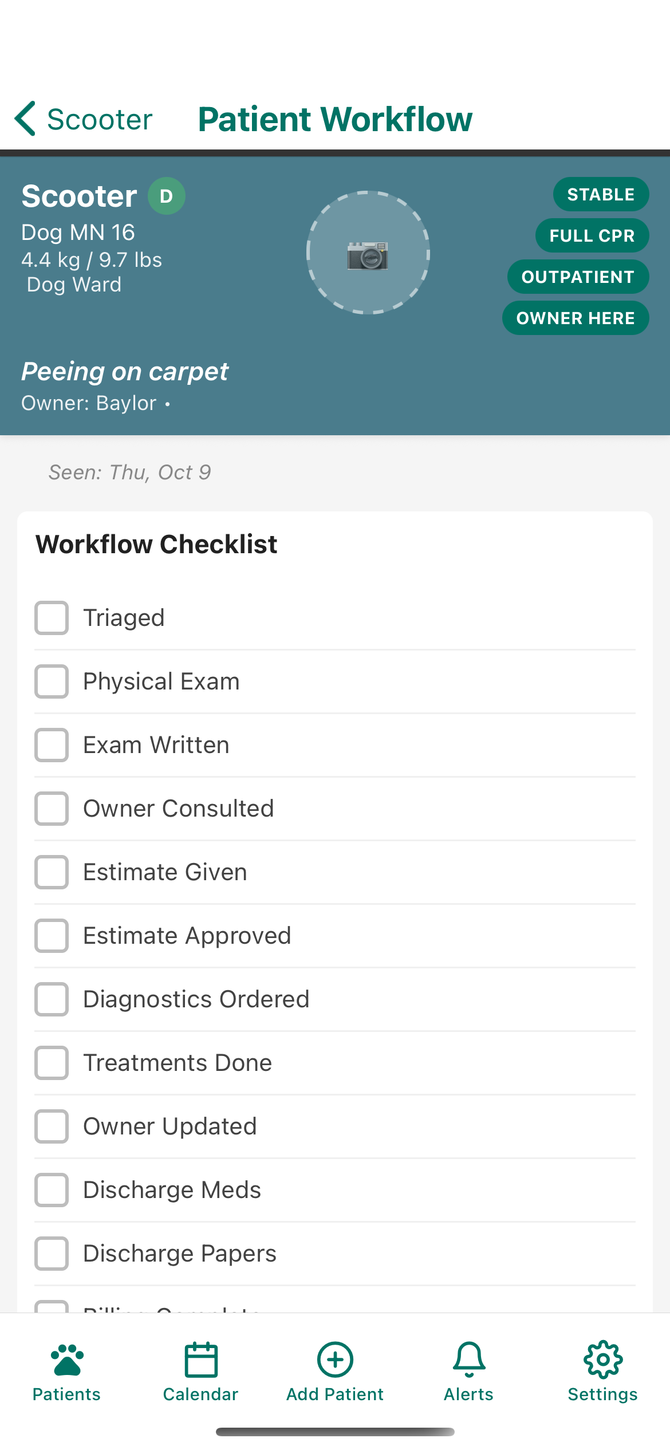Select the STABLE status pill

tap(600, 194)
